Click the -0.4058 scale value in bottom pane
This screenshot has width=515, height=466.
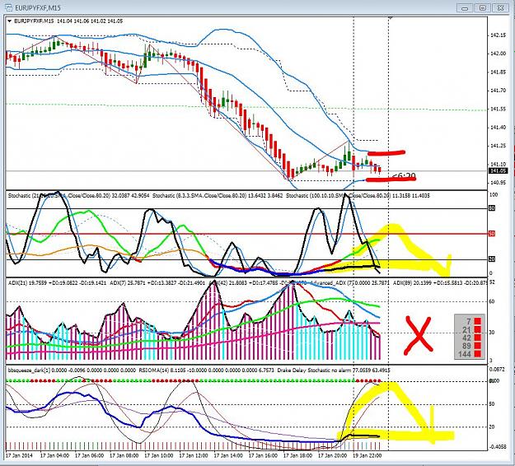pos(497,446)
